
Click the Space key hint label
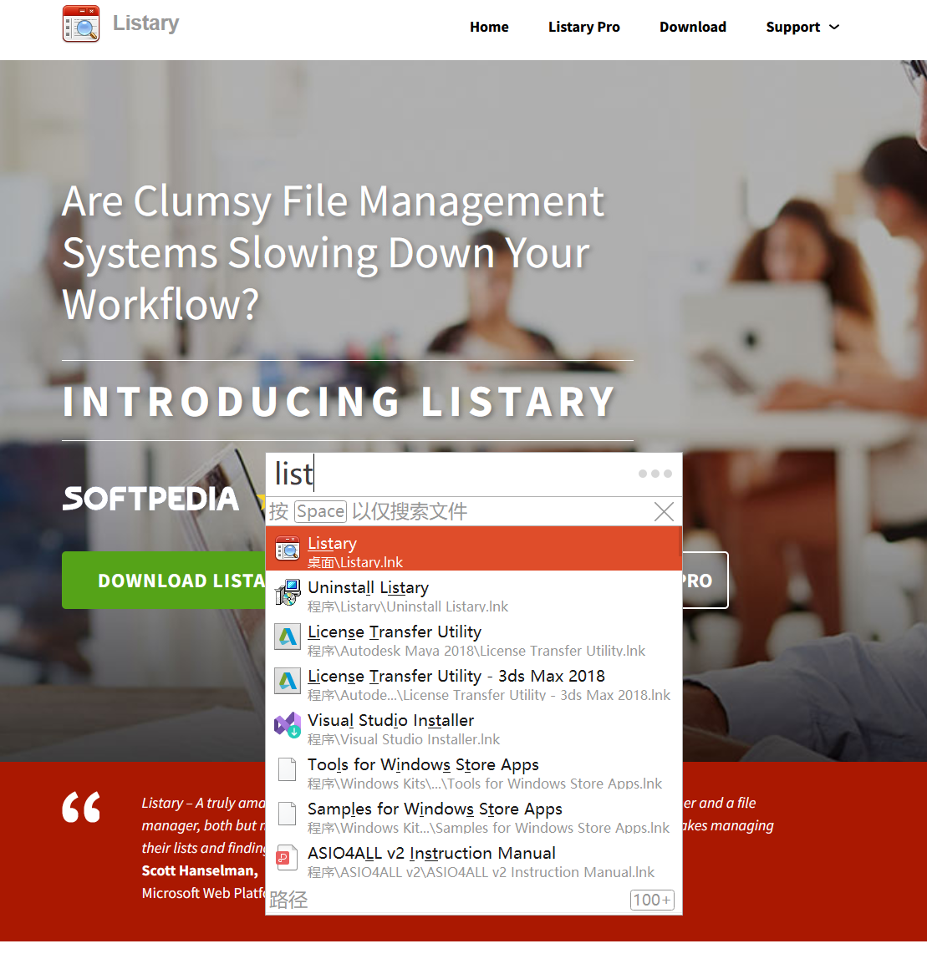(320, 511)
